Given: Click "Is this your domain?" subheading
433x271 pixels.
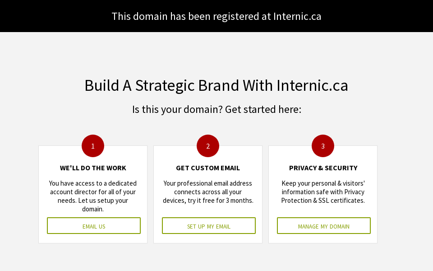Looking at the screenshot, I should pos(177,109).
